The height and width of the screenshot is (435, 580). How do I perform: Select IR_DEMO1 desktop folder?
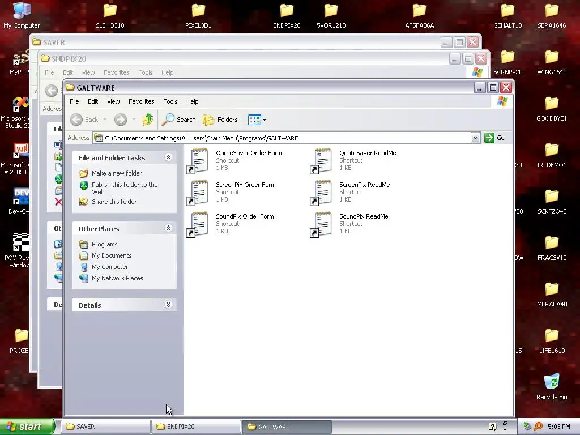(x=552, y=155)
